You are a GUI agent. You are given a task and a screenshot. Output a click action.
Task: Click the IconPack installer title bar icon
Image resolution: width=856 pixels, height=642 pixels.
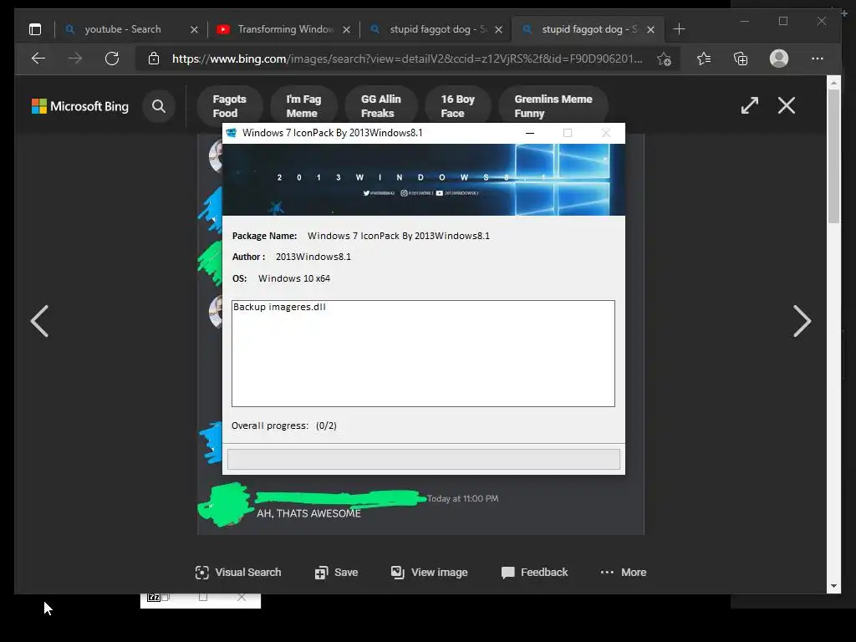[232, 133]
